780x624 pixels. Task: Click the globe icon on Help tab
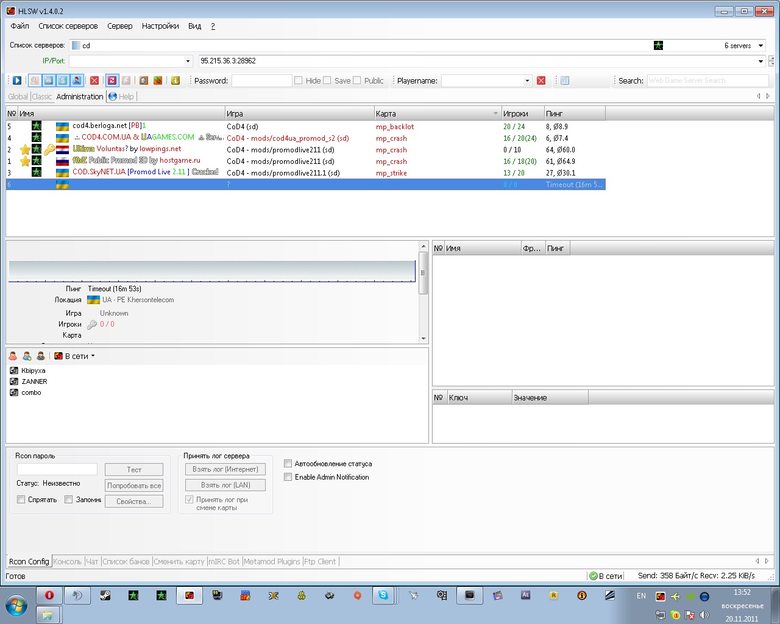pyautogui.click(x=113, y=96)
